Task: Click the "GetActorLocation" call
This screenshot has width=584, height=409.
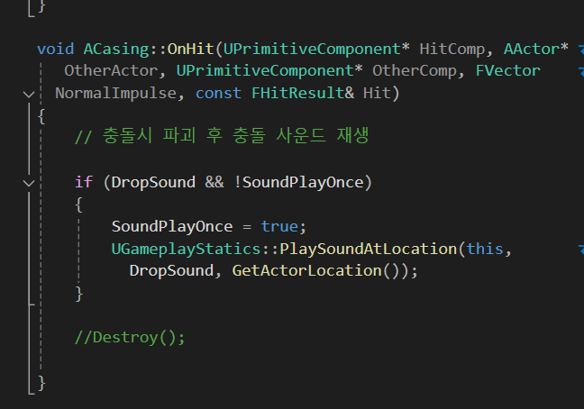Action: [307, 270]
